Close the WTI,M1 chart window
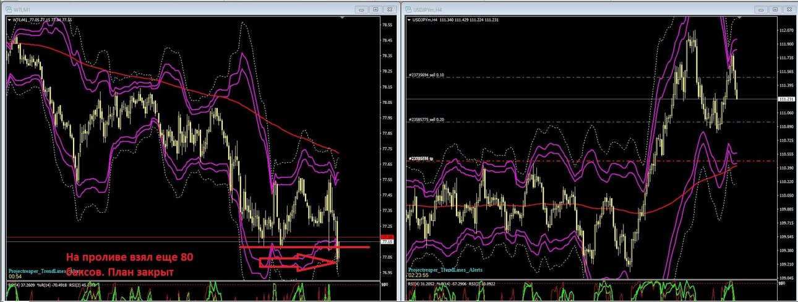Image resolution: width=798 pixels, height=302 pixels. [390, 9]
